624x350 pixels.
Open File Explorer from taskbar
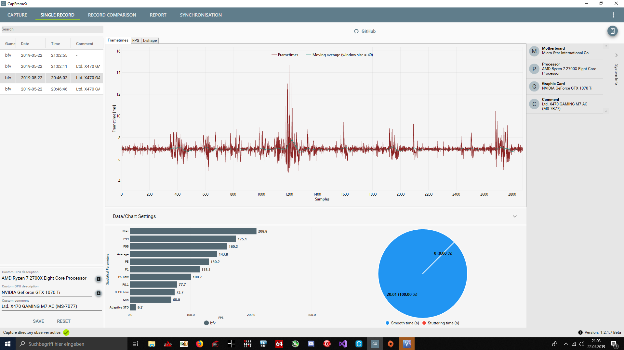coord(152,344)
